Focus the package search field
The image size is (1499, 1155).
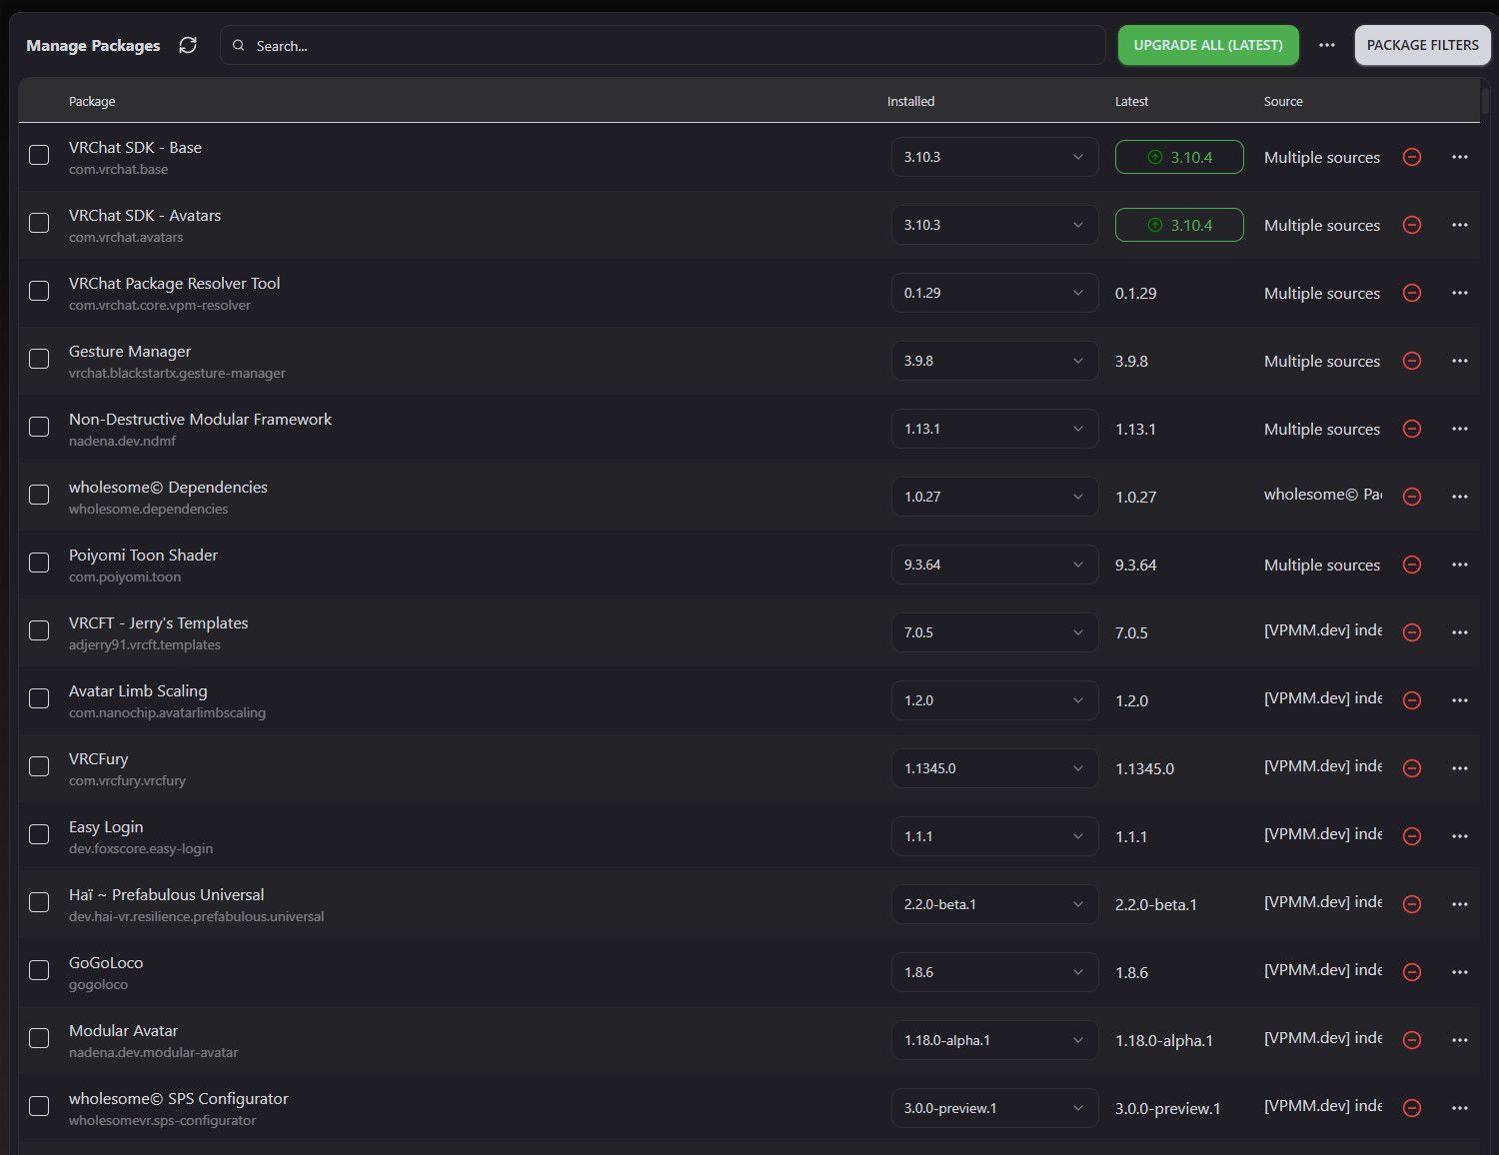[x=663, y=45]
